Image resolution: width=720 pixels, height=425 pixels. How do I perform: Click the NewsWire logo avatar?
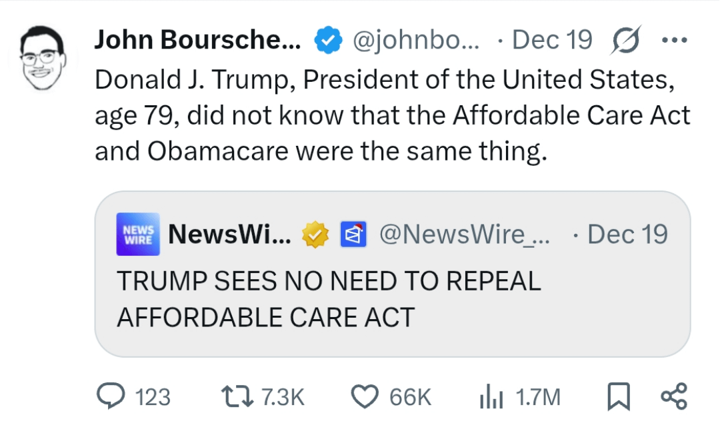(x=138, y=234)
